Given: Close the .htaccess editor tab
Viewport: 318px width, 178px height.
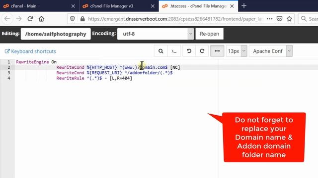Looking at the screenshot, I should (x=232, y=6).
